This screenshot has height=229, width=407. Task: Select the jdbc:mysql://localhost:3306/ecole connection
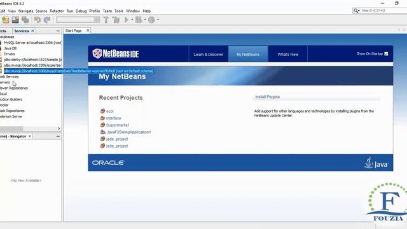tap(32, 66)
